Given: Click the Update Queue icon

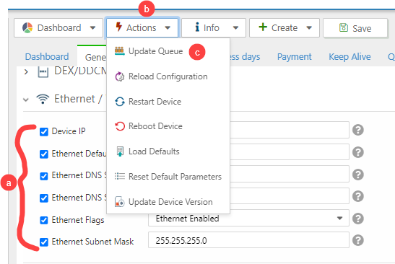Looking at the screenshot, I should (x=119, y=50).
